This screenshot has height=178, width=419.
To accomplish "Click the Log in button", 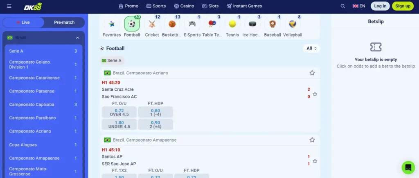I will pyautogui.click(x=380, y=6).
